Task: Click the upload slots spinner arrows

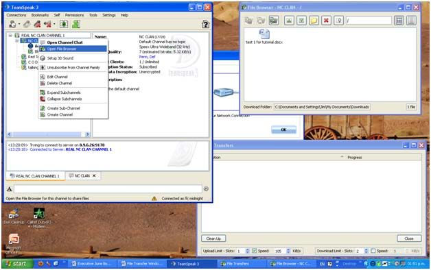Action: pos(247,251)
